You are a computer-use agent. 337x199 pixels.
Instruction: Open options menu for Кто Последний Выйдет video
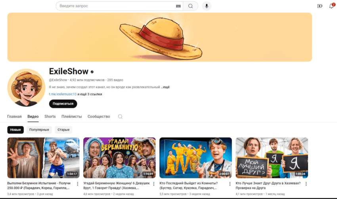[230, 184]
